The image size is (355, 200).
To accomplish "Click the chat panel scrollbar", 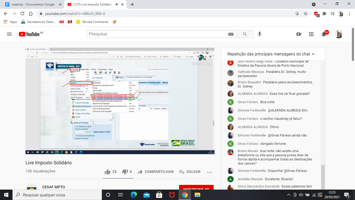I will point(323,177).
